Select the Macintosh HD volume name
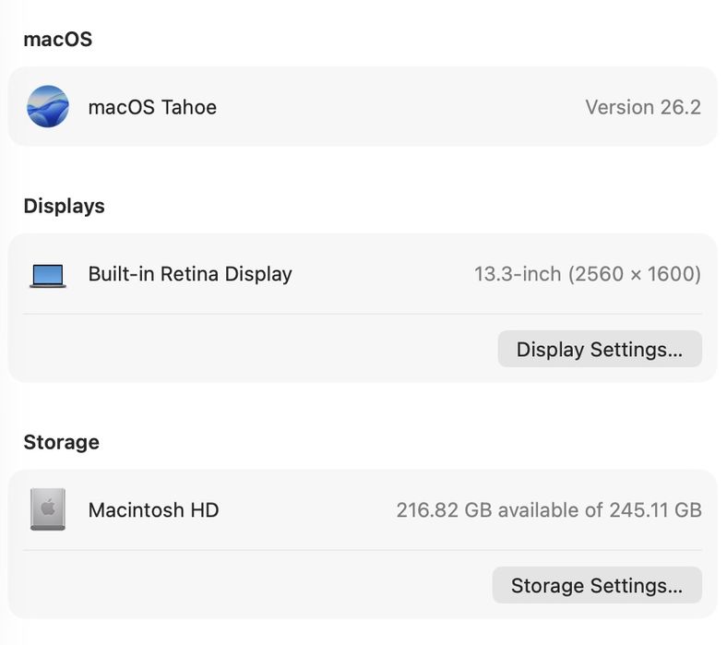This screenshot has width=727, height=645. 153,509
